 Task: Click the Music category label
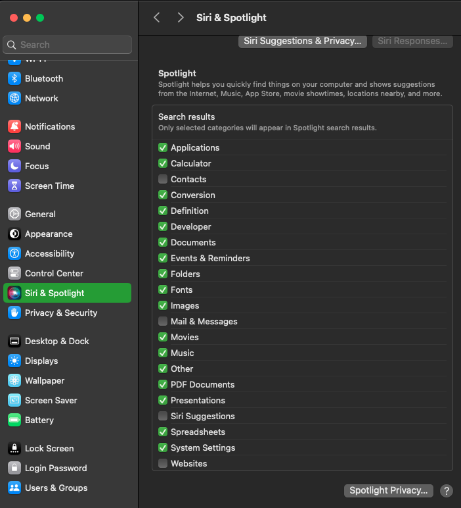(183, 353)
